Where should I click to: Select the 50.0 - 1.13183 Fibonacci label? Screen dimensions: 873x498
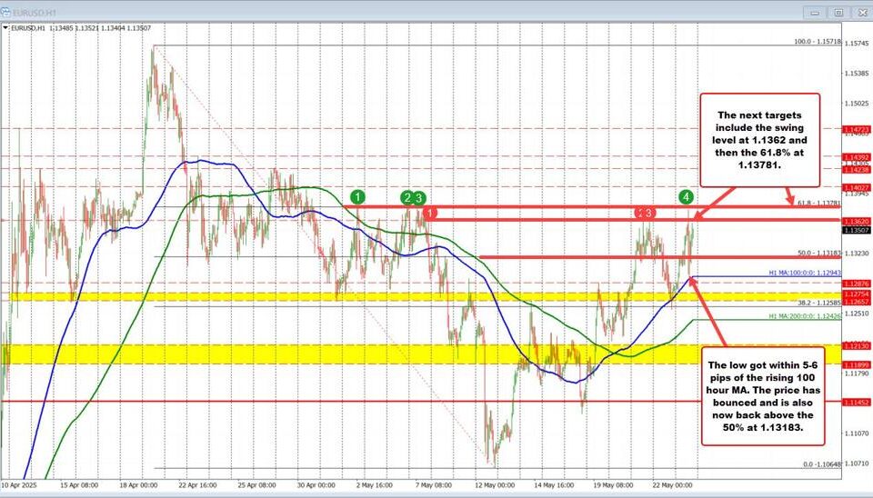(819, 254)
